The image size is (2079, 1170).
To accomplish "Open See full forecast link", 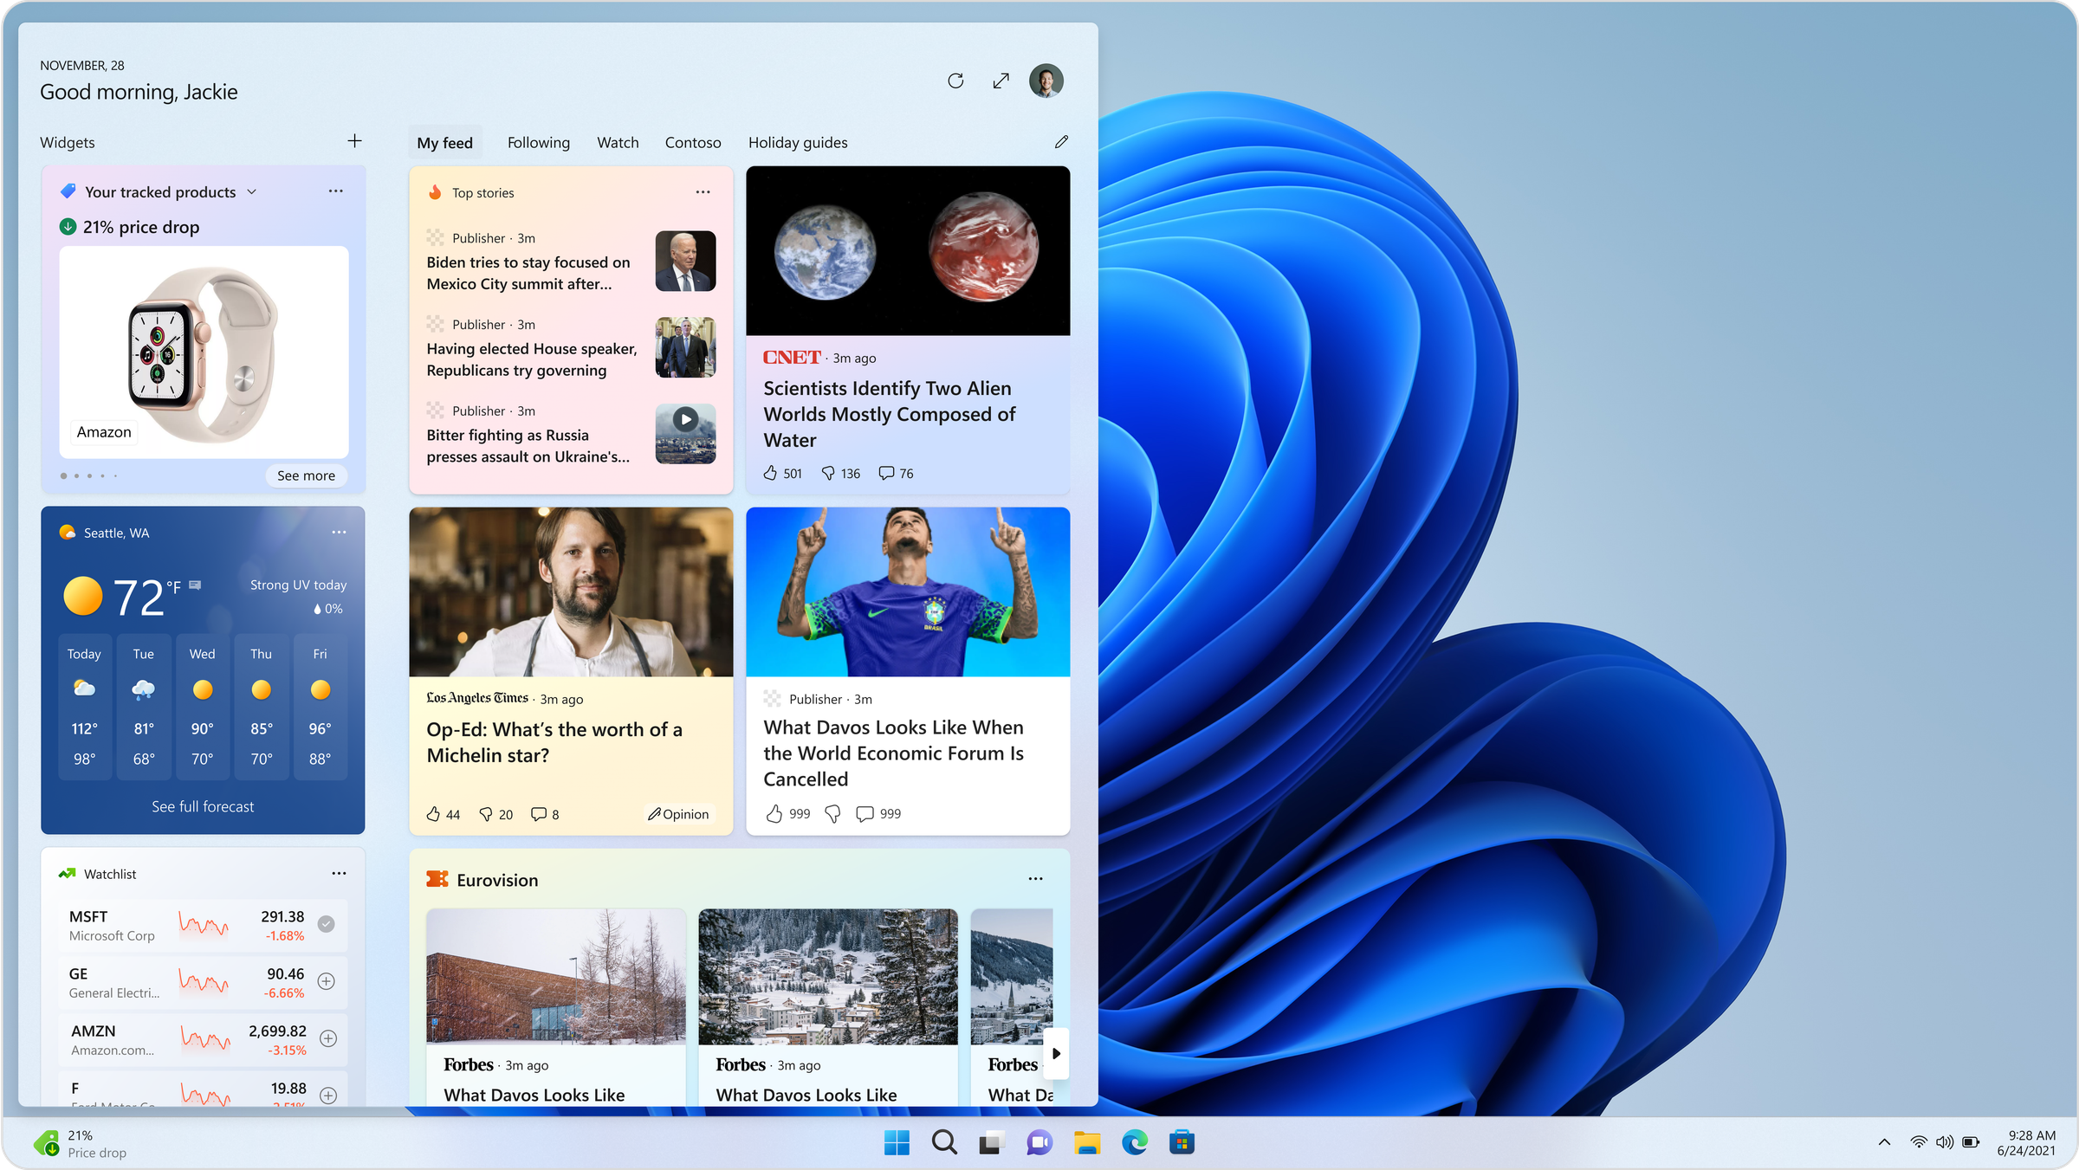I will tap(203, 806).
